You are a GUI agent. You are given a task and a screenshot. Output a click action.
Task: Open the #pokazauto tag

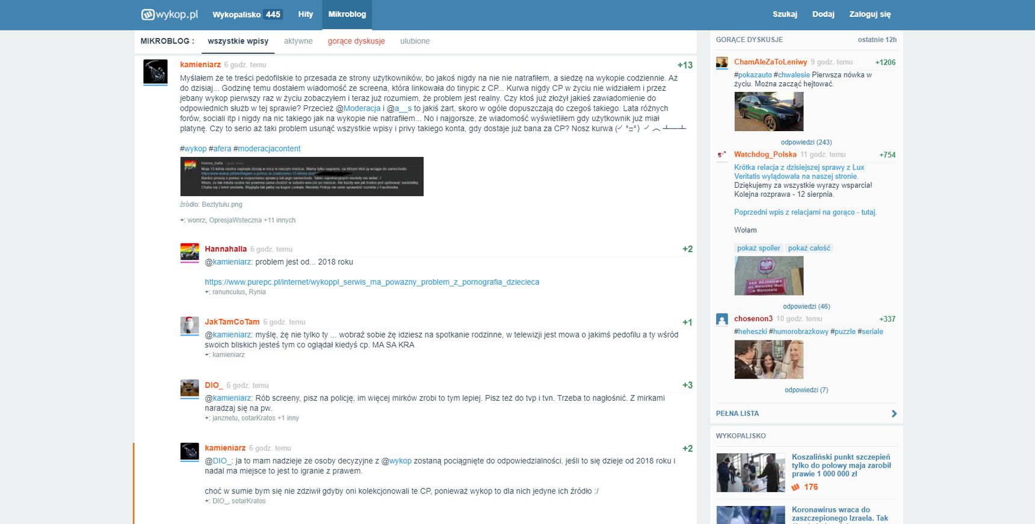tap(753, 75)
